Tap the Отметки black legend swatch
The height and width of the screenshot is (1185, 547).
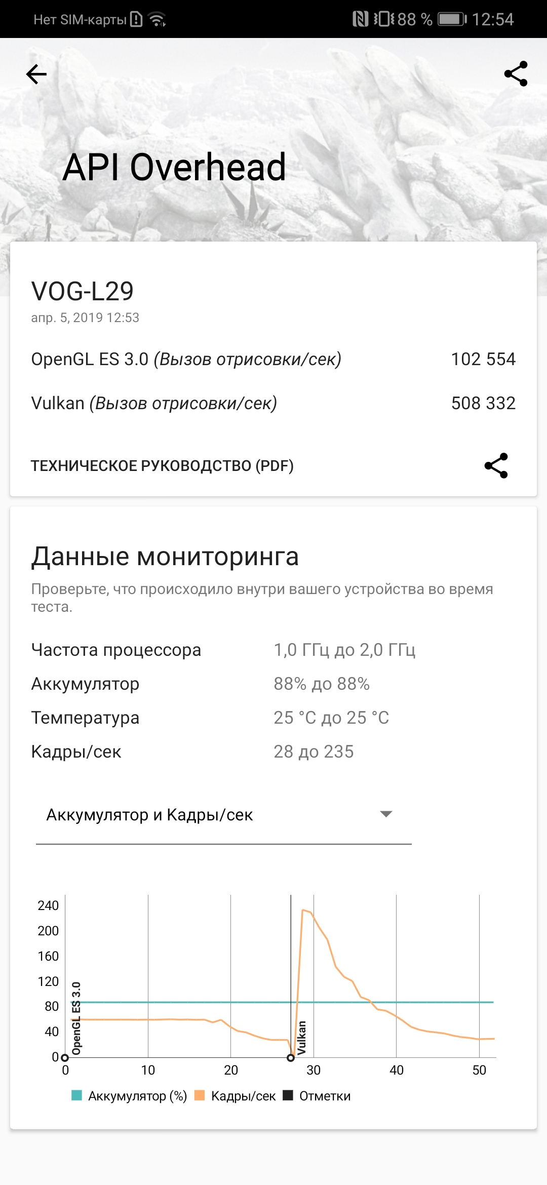[x=288, y=1095]
